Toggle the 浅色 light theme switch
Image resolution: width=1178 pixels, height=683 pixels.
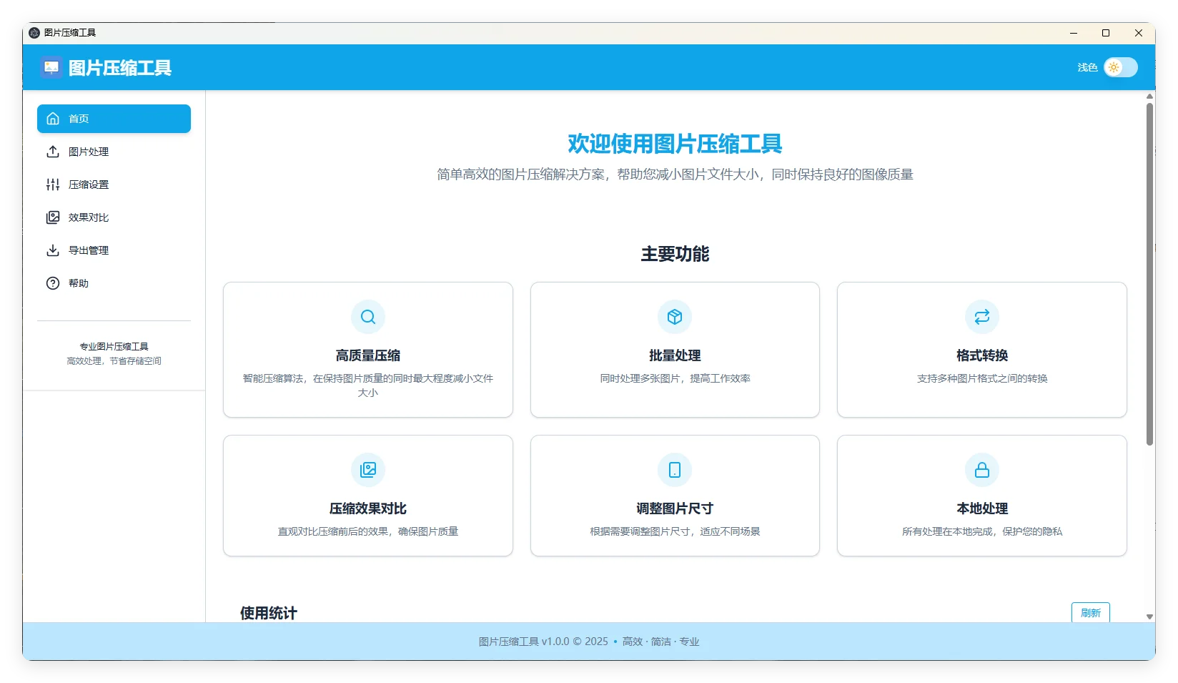click(x=1120, y=67)
